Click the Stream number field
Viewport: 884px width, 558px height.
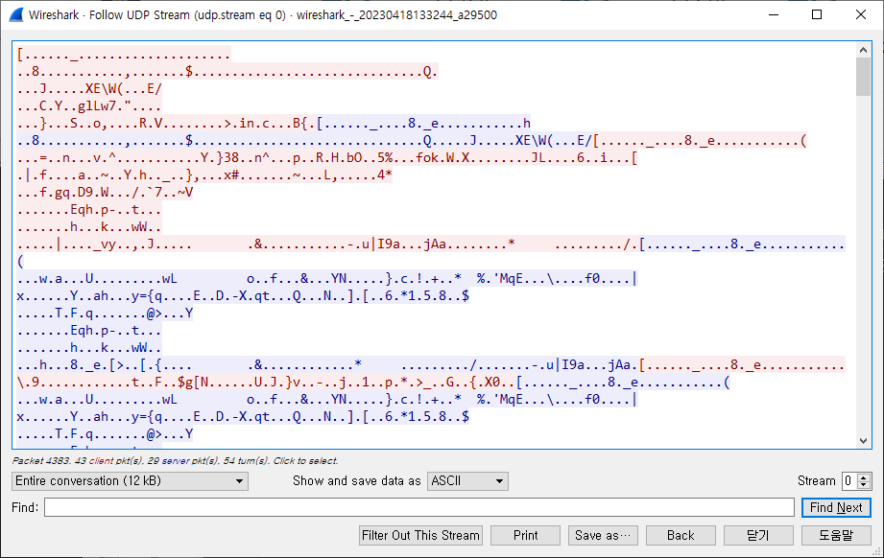pyautogui.click(x=849, y=481)
